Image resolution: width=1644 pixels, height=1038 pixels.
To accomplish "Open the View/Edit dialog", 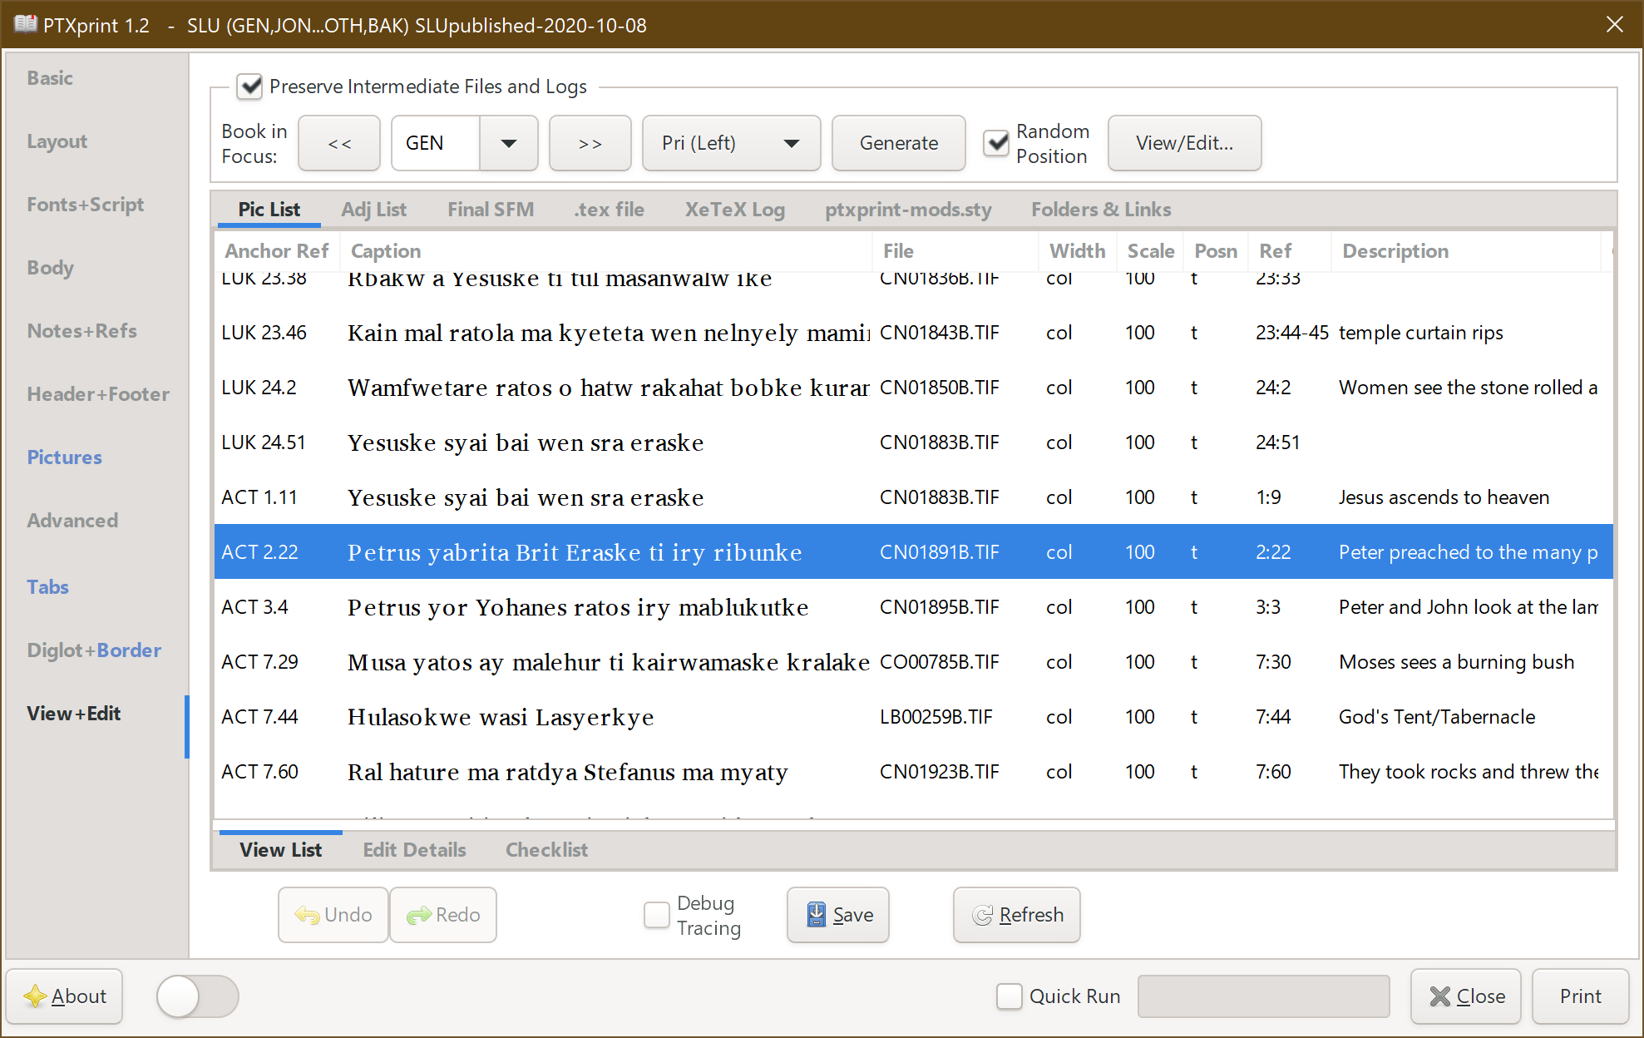I will pos(1184,142).
